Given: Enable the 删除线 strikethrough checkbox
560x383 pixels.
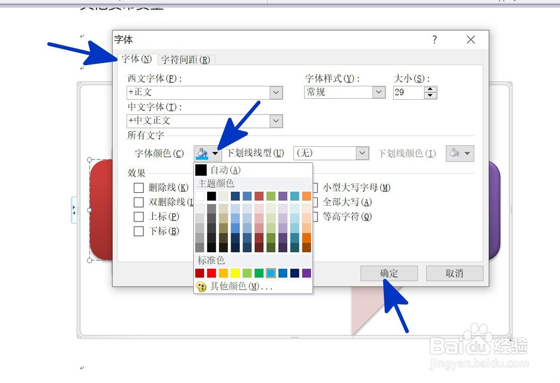Looking at the screenshot, I should click(x=138, y=188).
